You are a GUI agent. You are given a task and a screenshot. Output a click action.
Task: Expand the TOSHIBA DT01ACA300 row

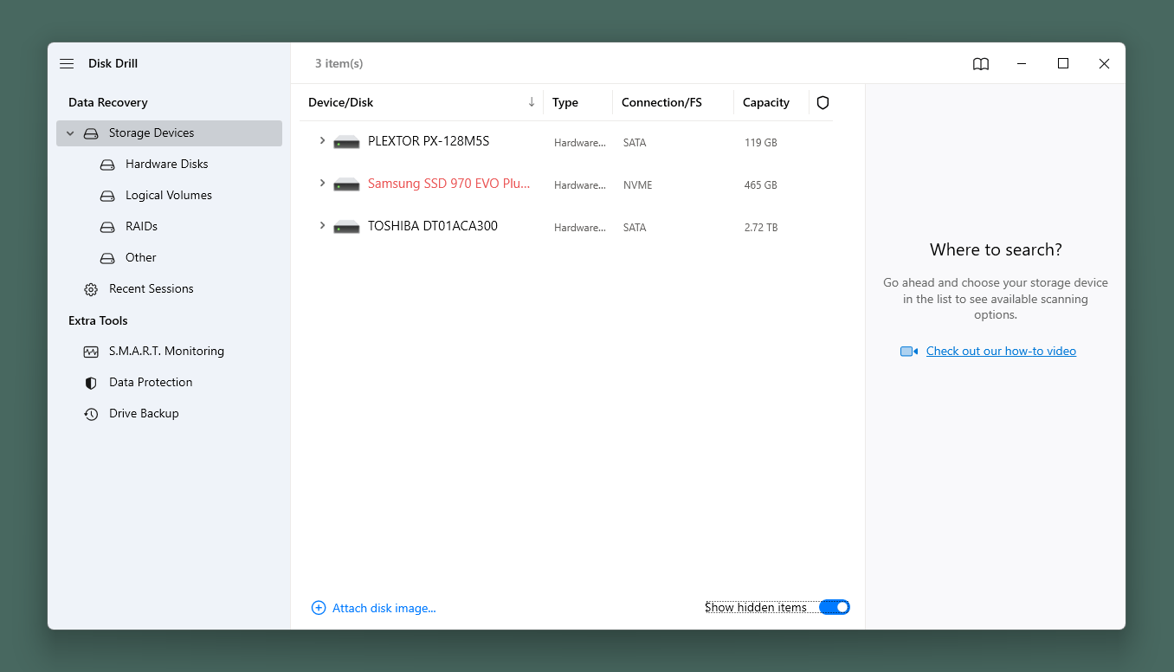tap(322, 225)
